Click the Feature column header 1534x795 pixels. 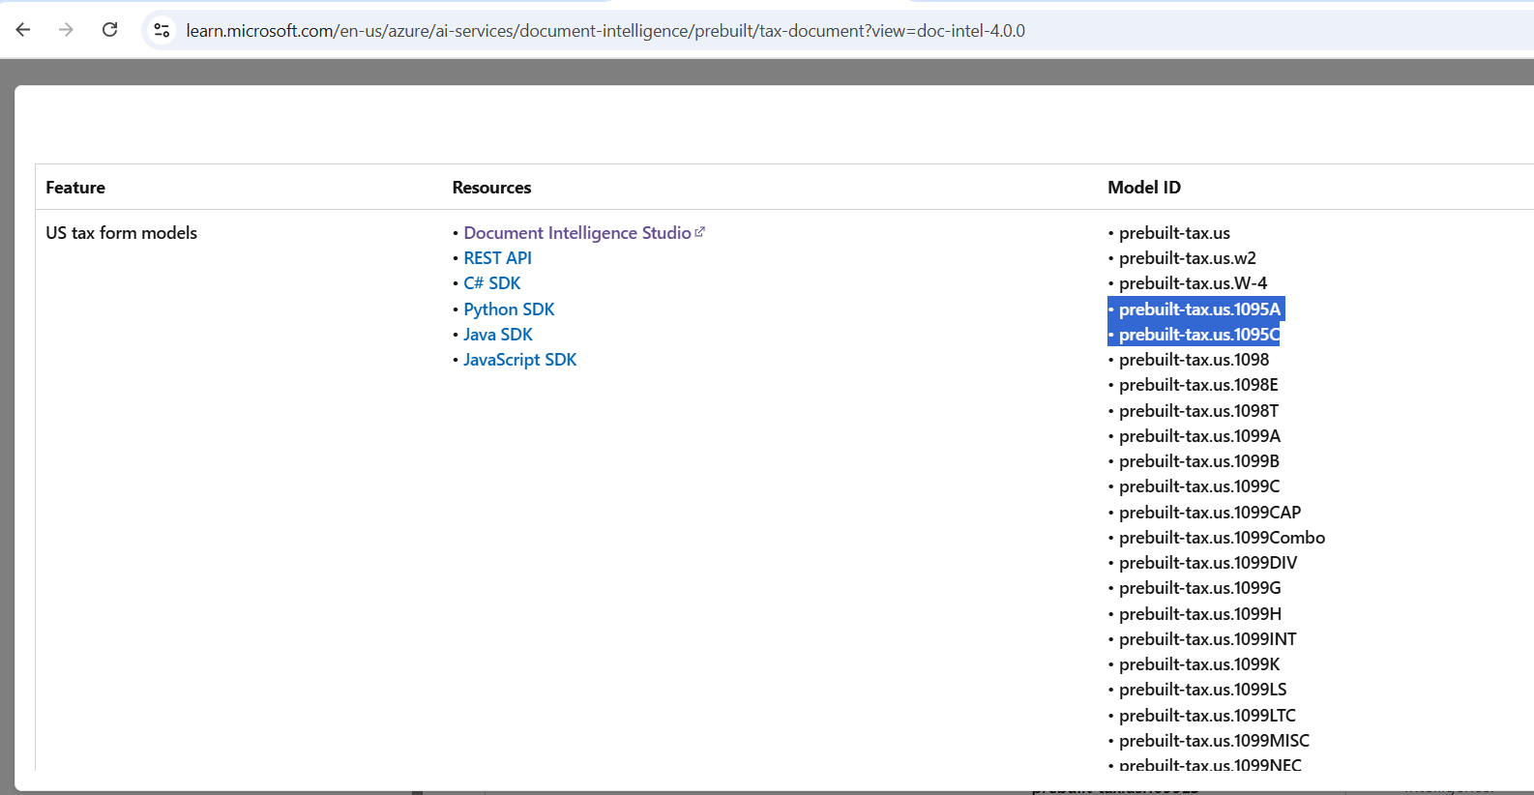75,188
